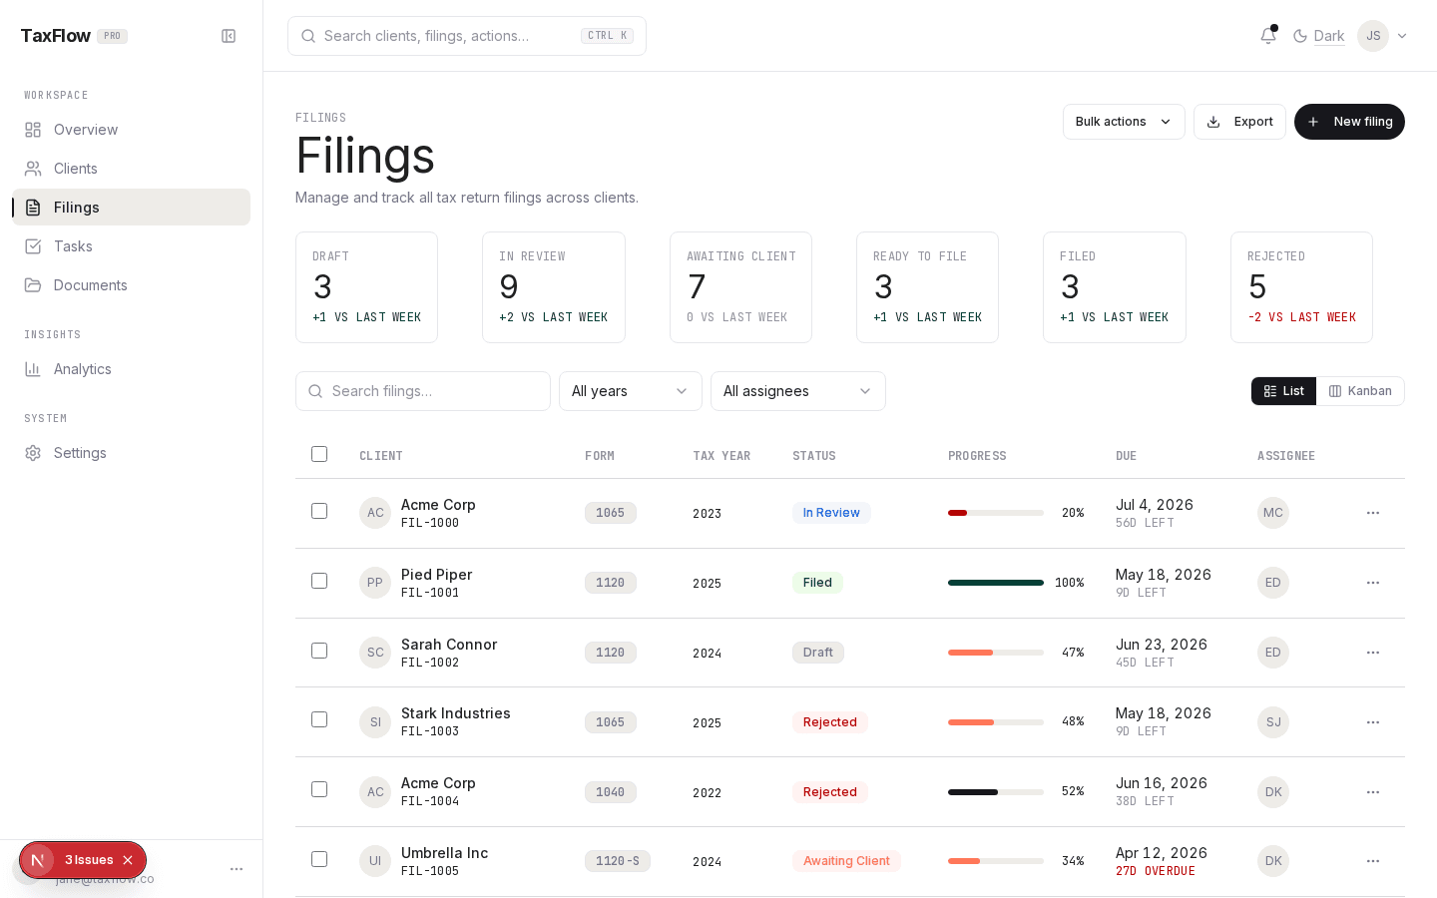Sort by Progress column header
Image resolution: width=1437 pixels, height=898 pixels.
click(977, 456)
